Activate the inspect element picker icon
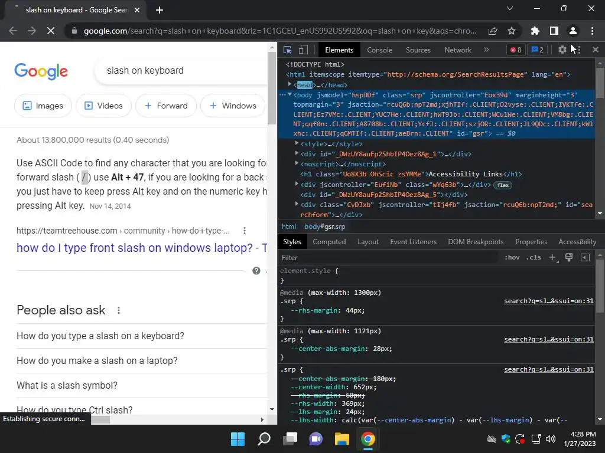605x453 pixels. 288,50
